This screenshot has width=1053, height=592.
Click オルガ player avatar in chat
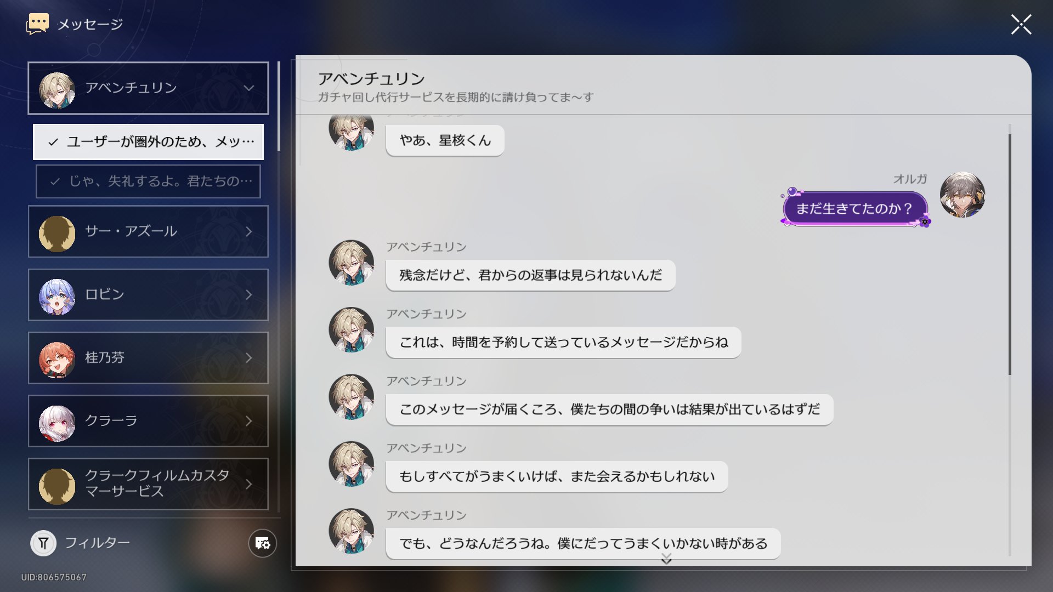pyautogui.click(x=962, y=195)
